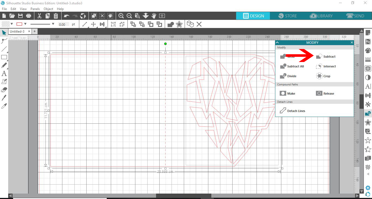Group the selected objects
Image resolution: width=372 pixels, height=199 pixels.
(113, 24)
